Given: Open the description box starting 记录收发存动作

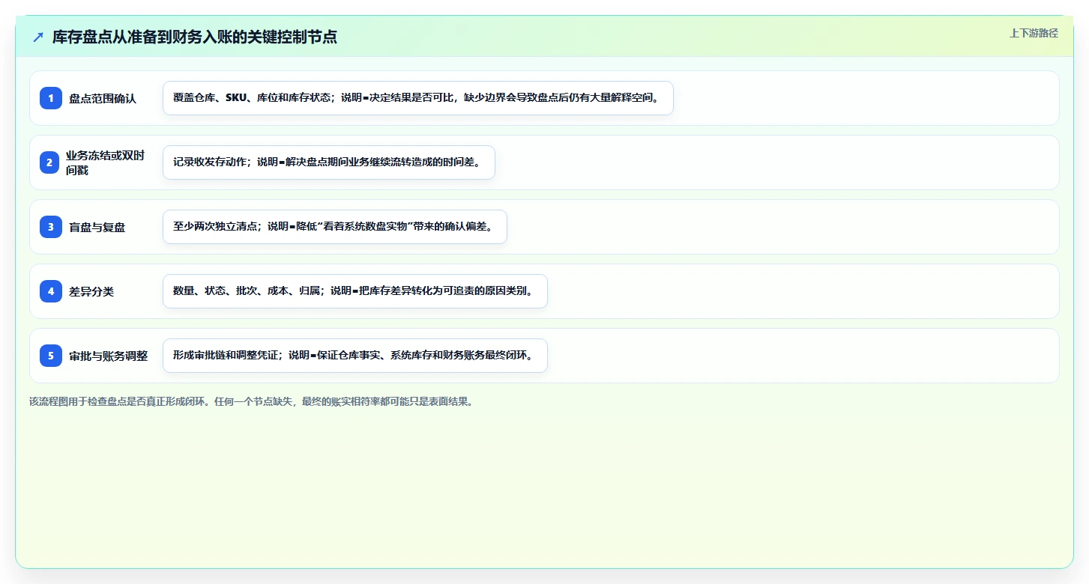Looking at the screenshot, I should click(329, 162).
